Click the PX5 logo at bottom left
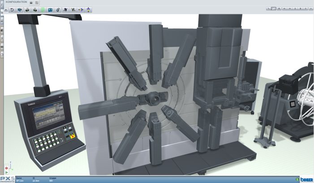 (x=8, y=179)
